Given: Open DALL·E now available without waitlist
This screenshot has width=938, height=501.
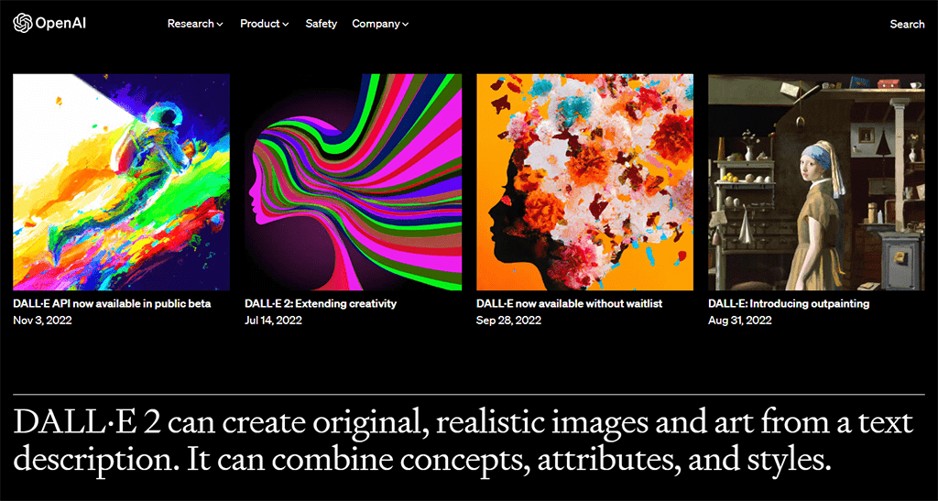Looking at the screenshot, I should click(x=570, y=304).
